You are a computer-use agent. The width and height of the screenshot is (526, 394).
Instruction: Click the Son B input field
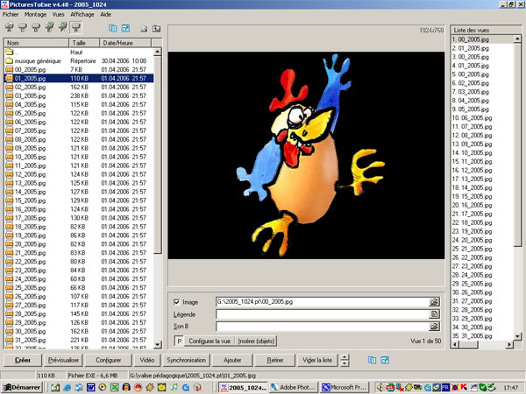click(x=323, y=327)
